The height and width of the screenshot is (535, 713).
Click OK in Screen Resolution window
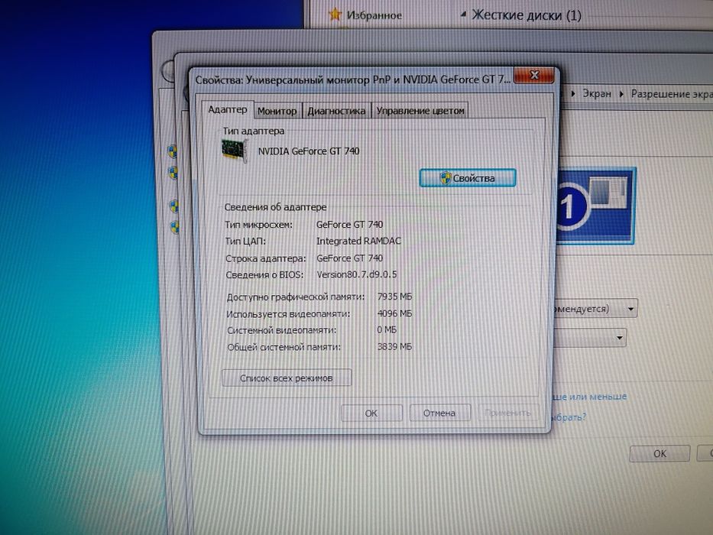(660, 453)
